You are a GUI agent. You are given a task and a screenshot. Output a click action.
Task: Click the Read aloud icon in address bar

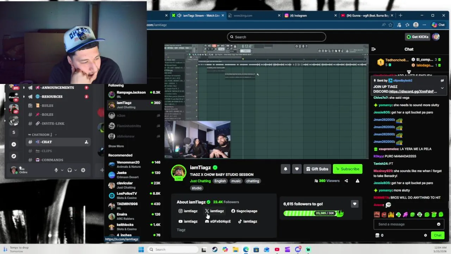383,25
